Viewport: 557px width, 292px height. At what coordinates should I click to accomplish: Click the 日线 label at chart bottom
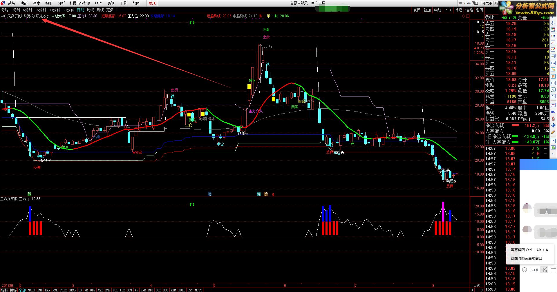[477, 285]
